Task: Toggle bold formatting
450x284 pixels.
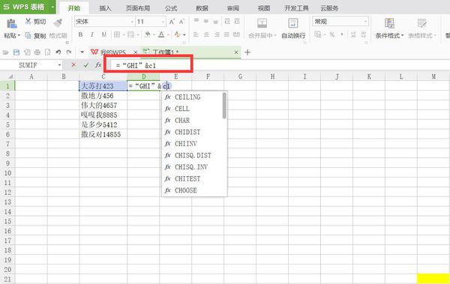Action: (x=81, y=34)
